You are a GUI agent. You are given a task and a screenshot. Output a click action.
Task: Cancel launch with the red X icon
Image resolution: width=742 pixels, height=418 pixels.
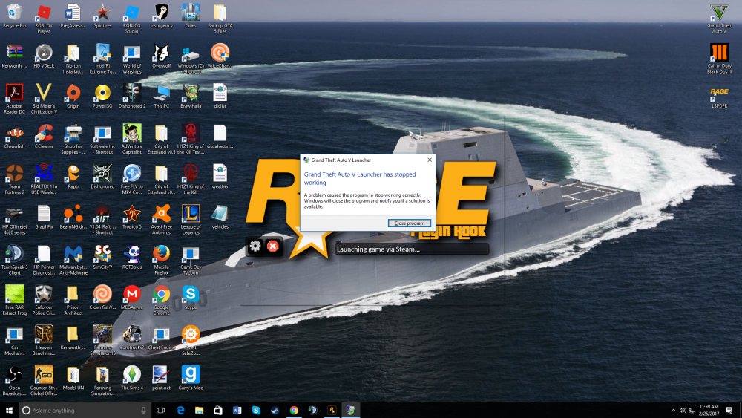click(273, 246)
